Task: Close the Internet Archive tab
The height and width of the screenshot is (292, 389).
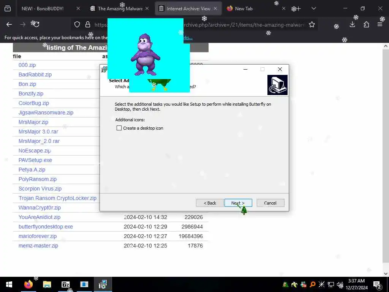Action: point(215,8)
